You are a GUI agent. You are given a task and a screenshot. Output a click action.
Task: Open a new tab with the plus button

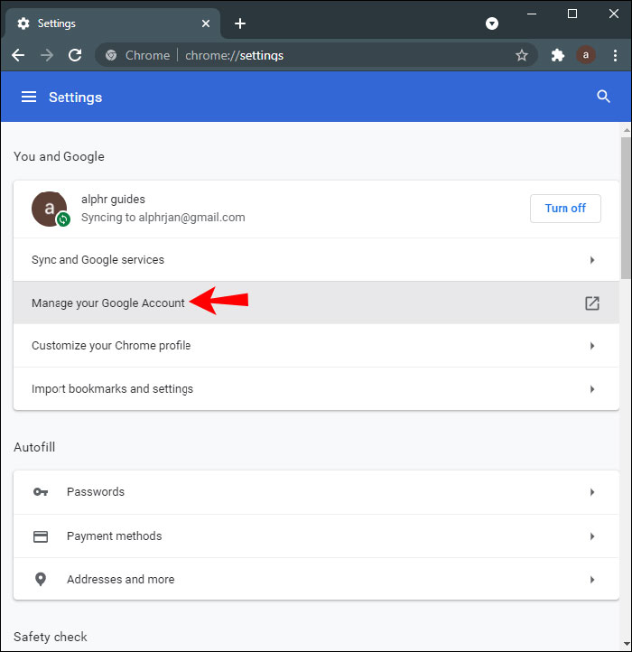(240, 23)
